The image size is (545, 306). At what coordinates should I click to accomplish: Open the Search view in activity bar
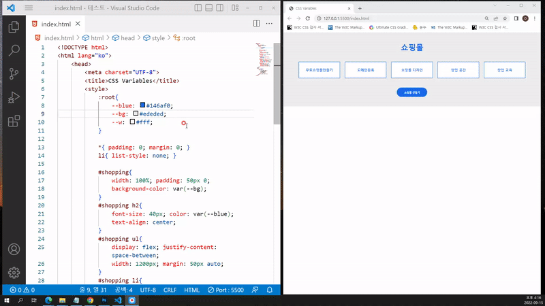14,50
